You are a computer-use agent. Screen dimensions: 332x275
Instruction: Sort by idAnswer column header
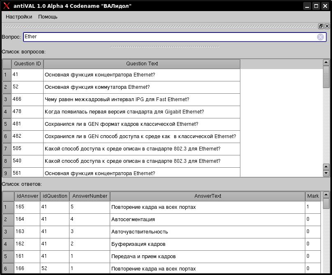pos(27,196)
